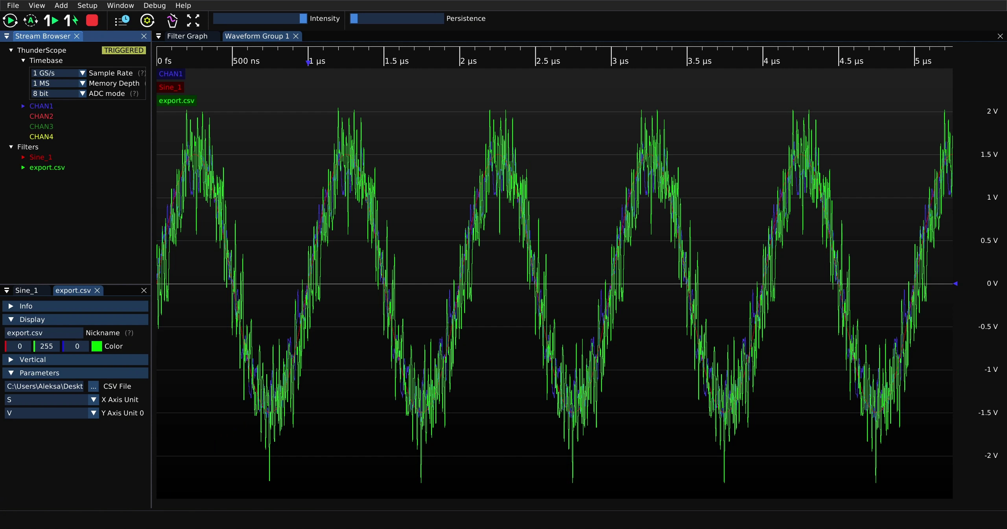This screenshot has width=1007, height=529.
Task: Click the Intensity slider
Action: (260, 18)
